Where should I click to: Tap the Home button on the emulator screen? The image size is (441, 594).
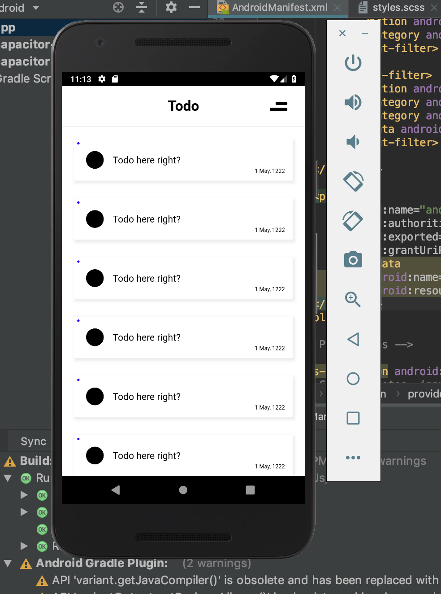click(183, 490)
